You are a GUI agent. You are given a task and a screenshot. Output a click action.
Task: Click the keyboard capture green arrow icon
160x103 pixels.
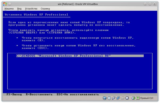[138, 98]
